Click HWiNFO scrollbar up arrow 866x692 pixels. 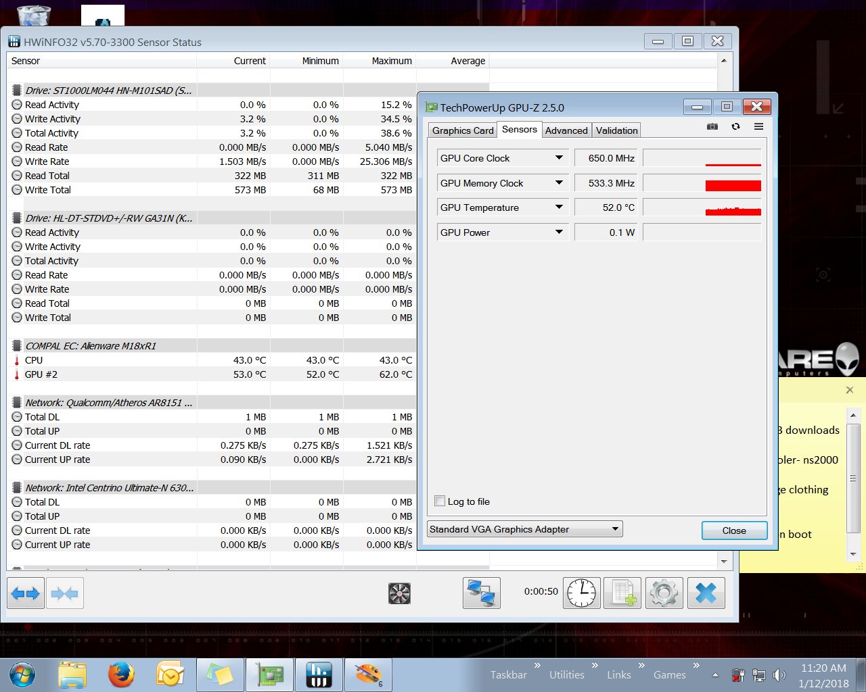724,61
